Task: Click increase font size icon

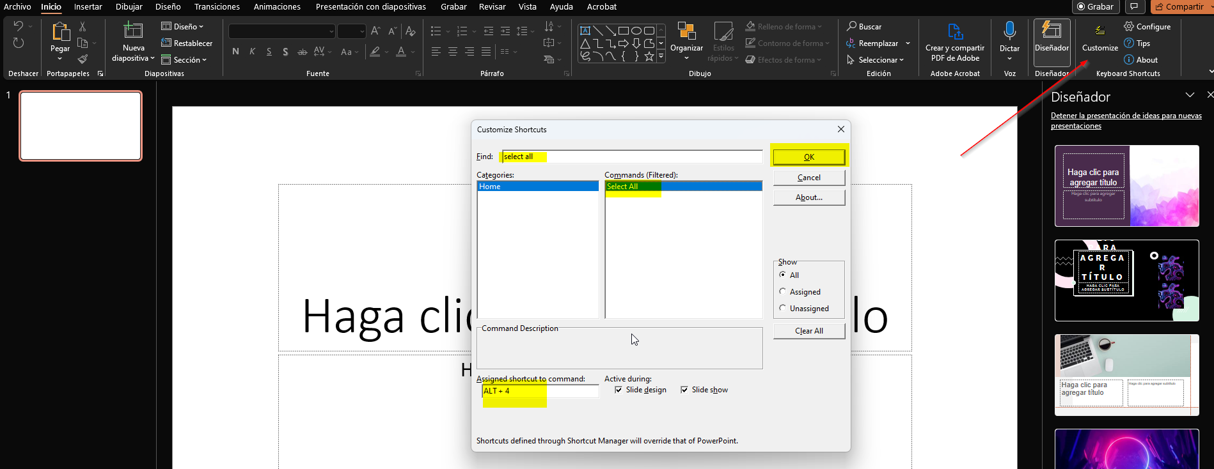Action: [375, 31]
